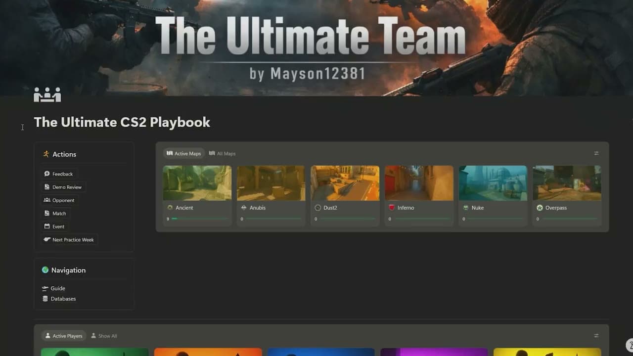Click the Nuke progress bar

click(x=496, y=219)
